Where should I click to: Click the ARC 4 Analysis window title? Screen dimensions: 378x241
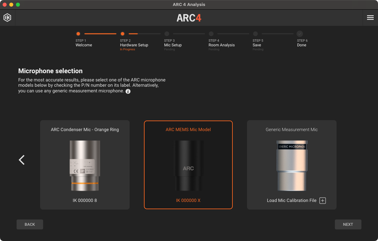[189, 5]
